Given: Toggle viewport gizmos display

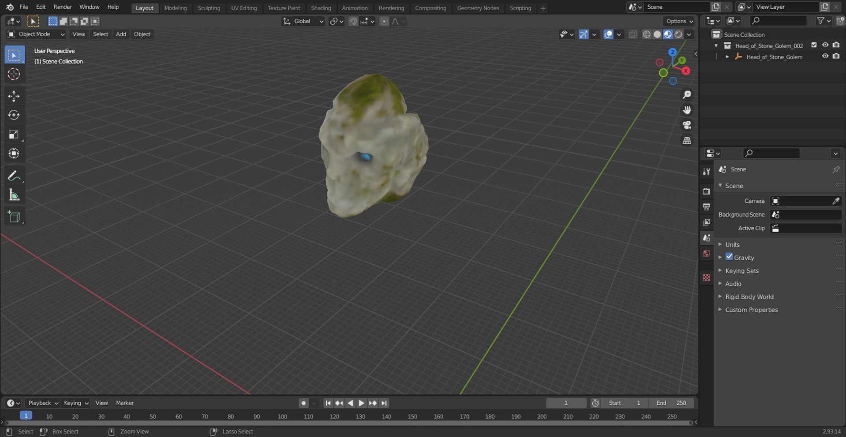Looking at the screenshot, I should (583, 34).
